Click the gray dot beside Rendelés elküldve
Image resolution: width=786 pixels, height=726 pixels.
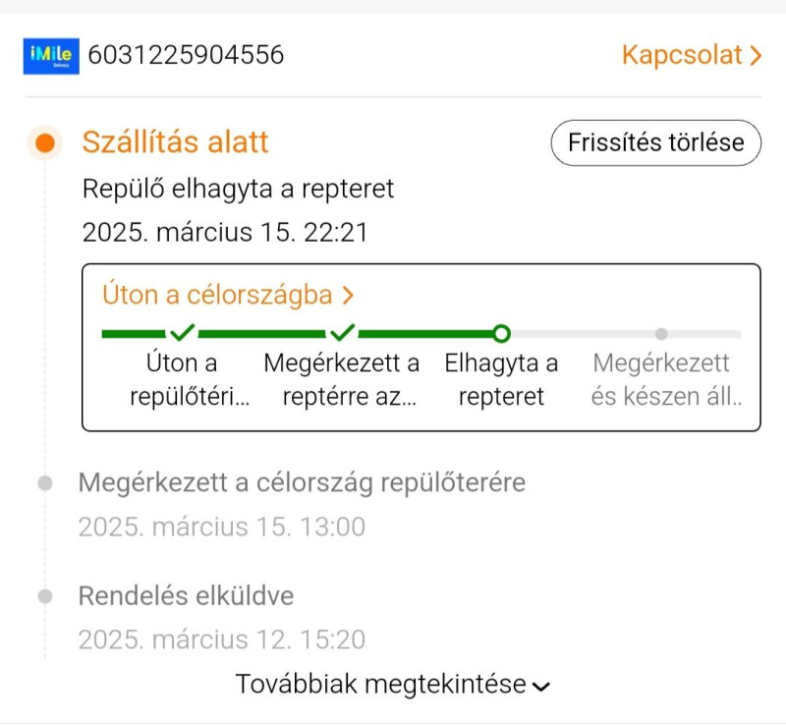pos(44,596)
